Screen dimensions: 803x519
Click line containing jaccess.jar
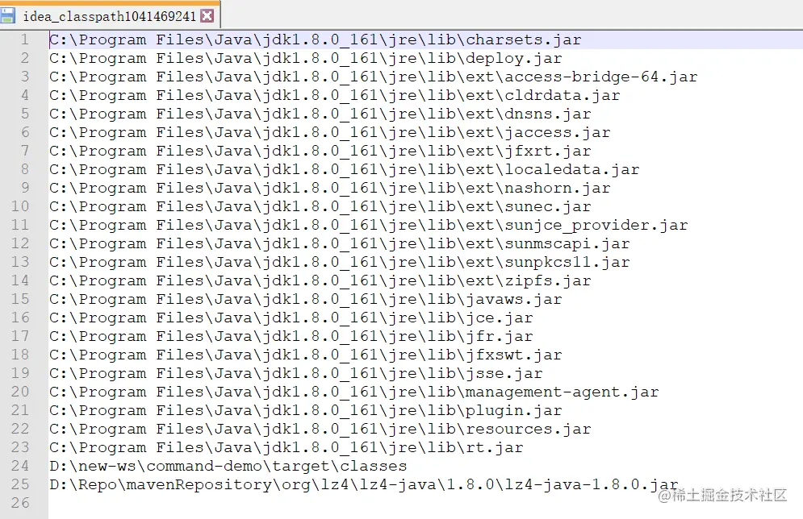330,132
